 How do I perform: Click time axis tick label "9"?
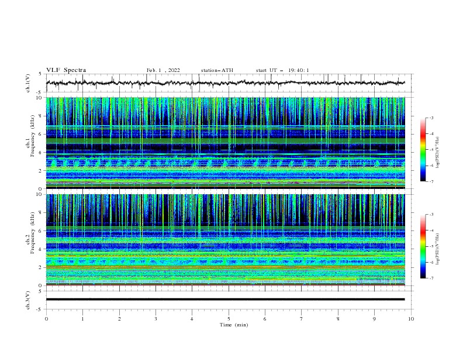pyautogui.click(x=374, y=319)
